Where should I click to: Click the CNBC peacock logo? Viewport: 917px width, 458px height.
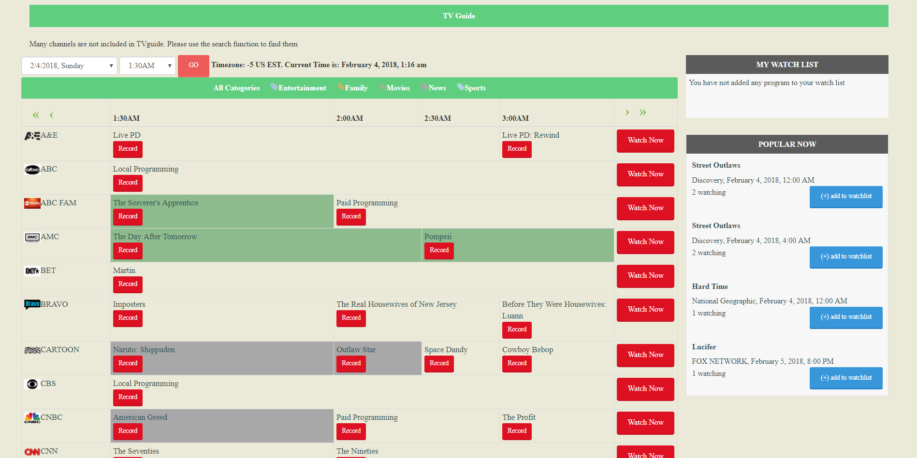tap(32, 418)
